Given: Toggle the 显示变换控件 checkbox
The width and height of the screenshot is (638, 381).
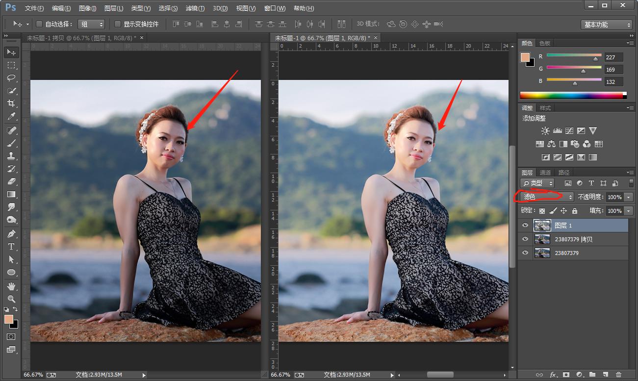Looking at the screenshot, I should 118,24.
